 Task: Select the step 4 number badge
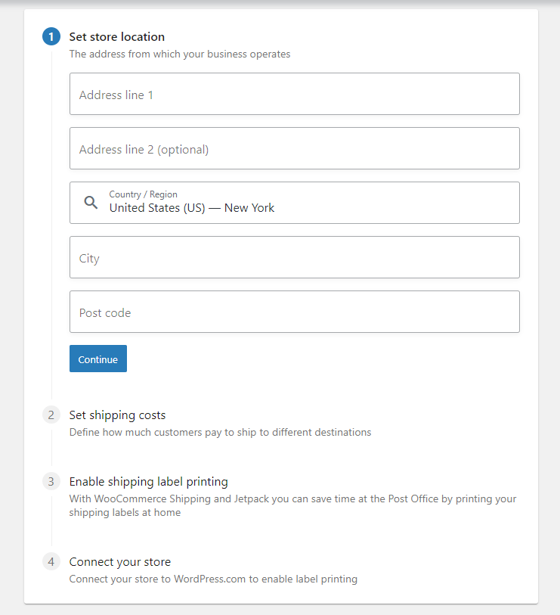[x=51, y=561]
